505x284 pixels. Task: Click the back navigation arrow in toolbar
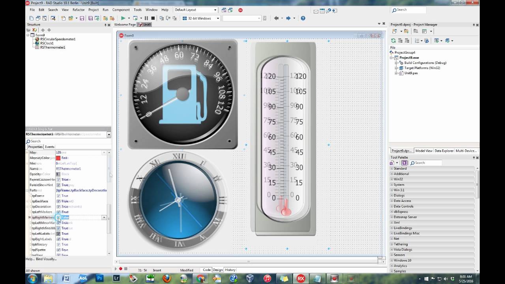tap(276, 18)
